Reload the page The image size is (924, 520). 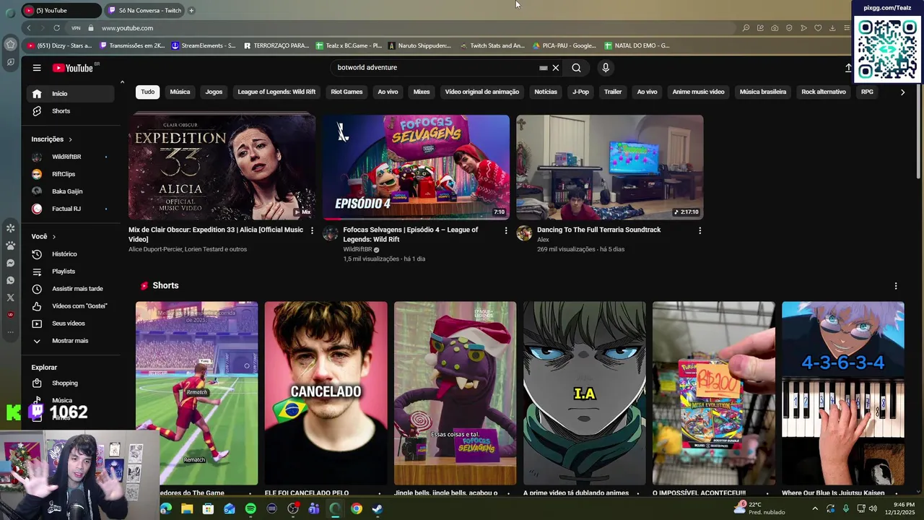click(56, 28)
